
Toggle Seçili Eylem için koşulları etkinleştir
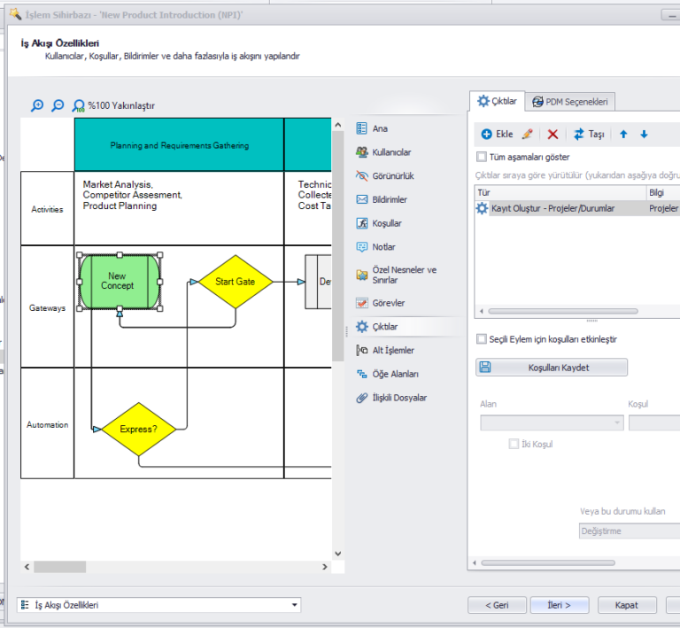482,339
